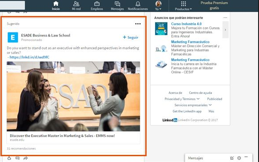Open sponsored post three-dot options menu
This screenshot has height=162, width=259.
[x=138, y=24]
